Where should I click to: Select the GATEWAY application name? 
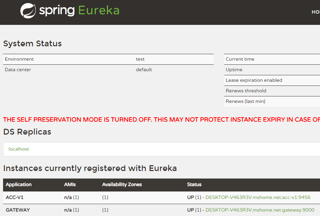[18, 210]
